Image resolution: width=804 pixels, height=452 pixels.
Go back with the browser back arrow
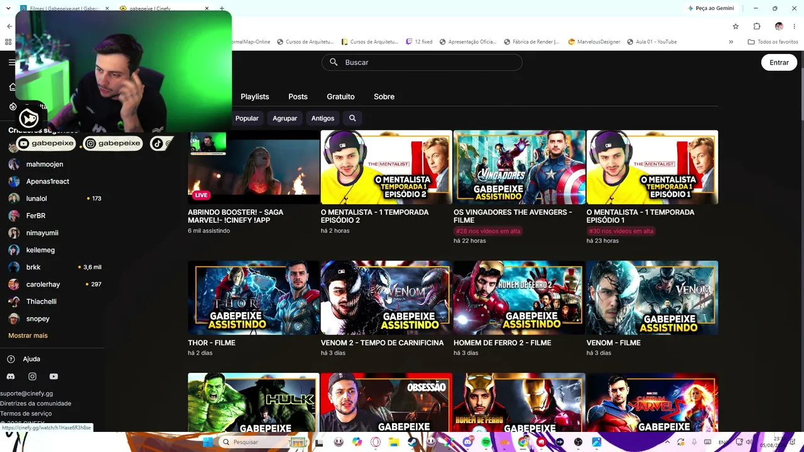click(9, 26)
